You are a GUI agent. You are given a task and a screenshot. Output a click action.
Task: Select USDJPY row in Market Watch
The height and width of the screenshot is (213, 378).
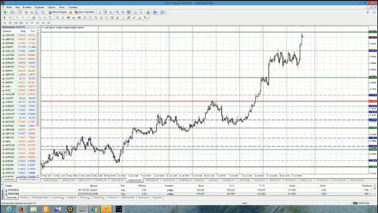click(x=19, y=47)
